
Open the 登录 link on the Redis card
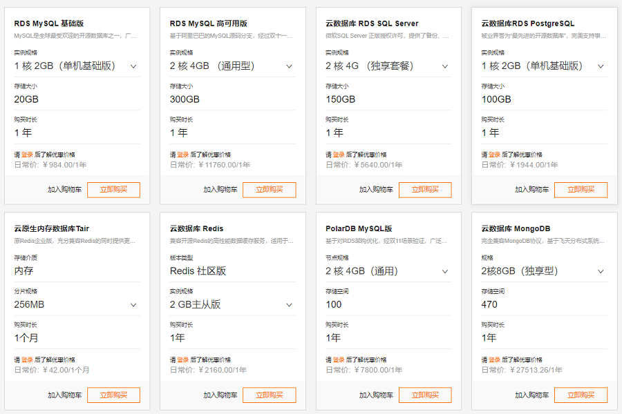[x=183, y=359]
